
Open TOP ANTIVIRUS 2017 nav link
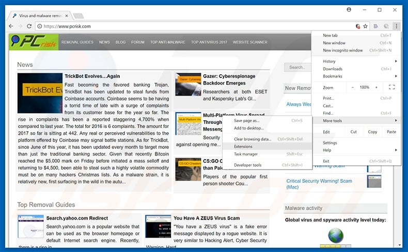[209, 42]
